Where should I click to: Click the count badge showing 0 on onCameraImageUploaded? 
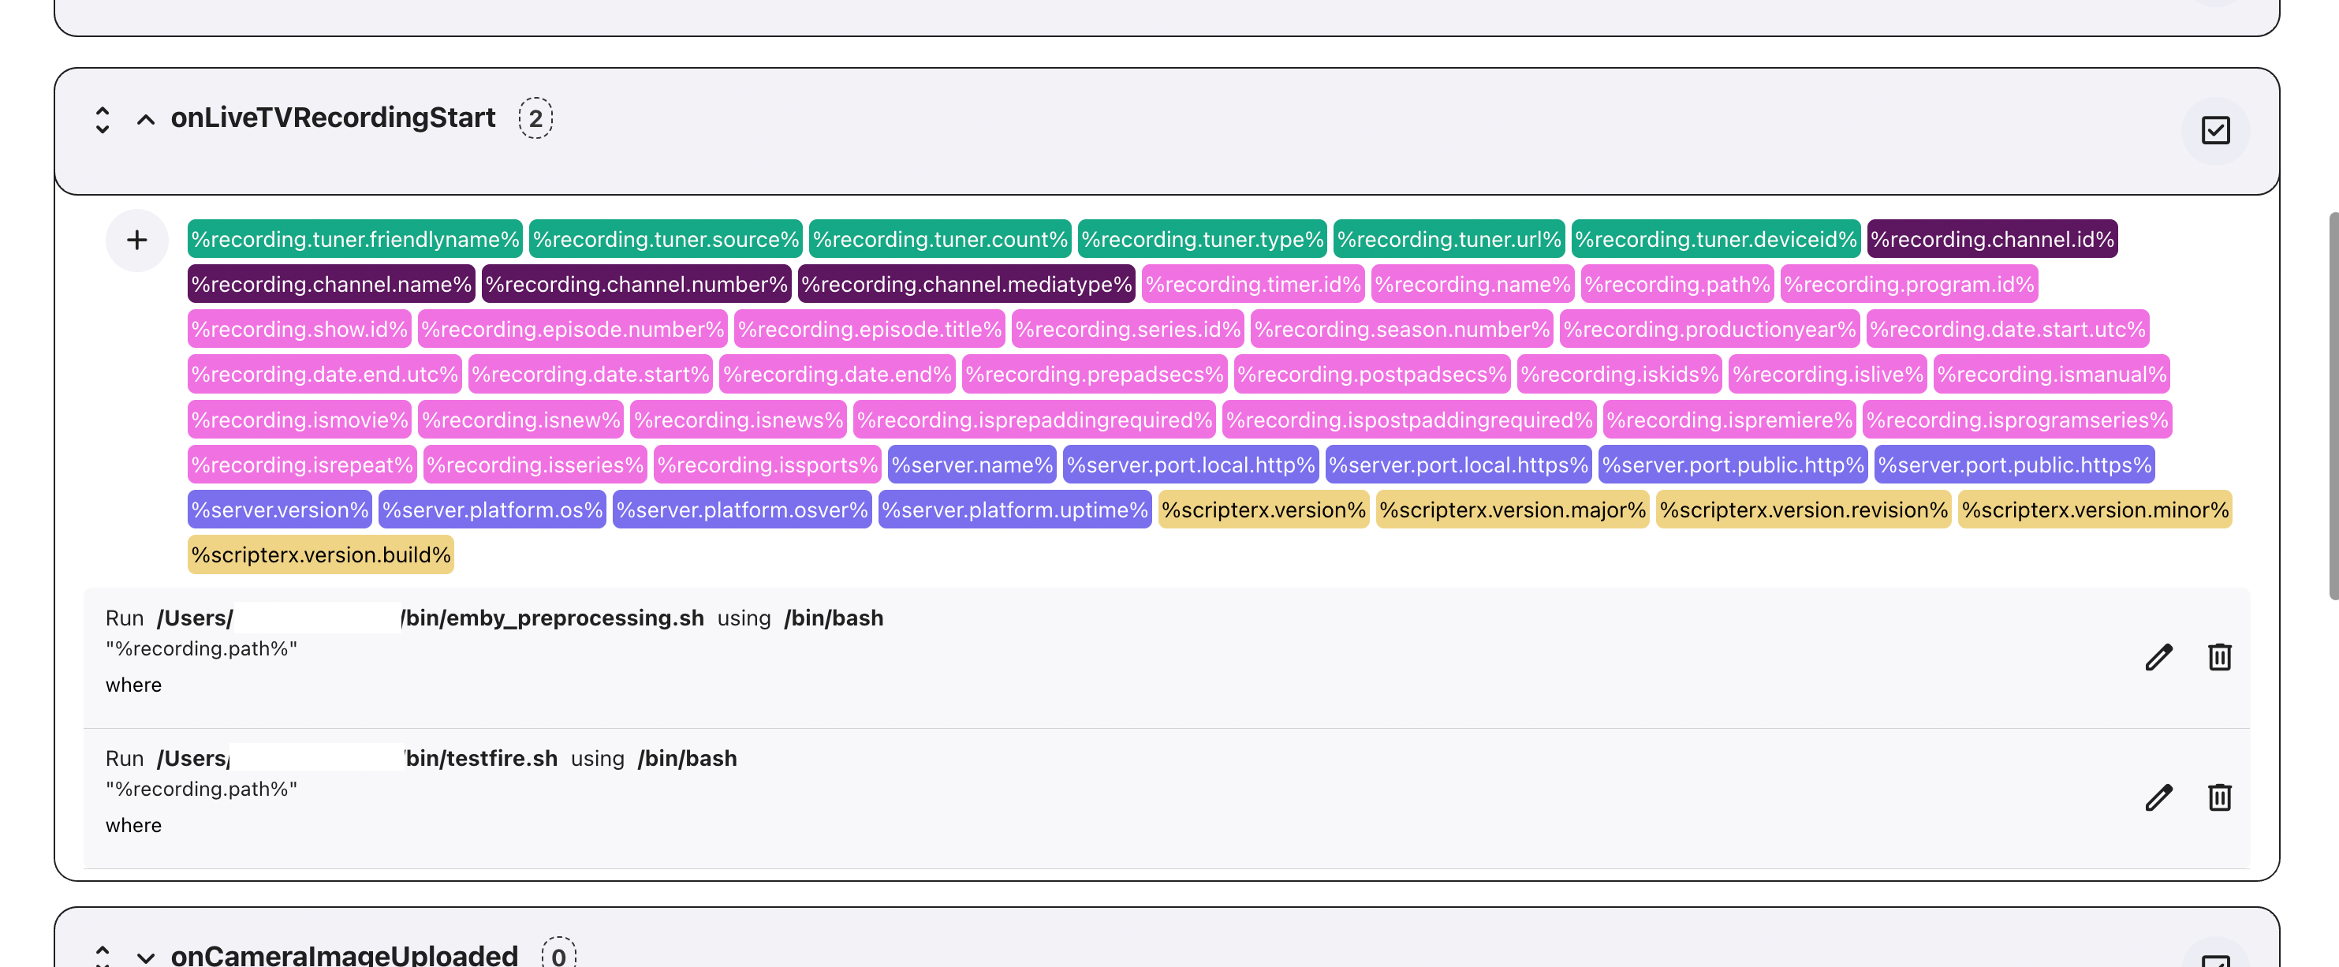(560, 956)
